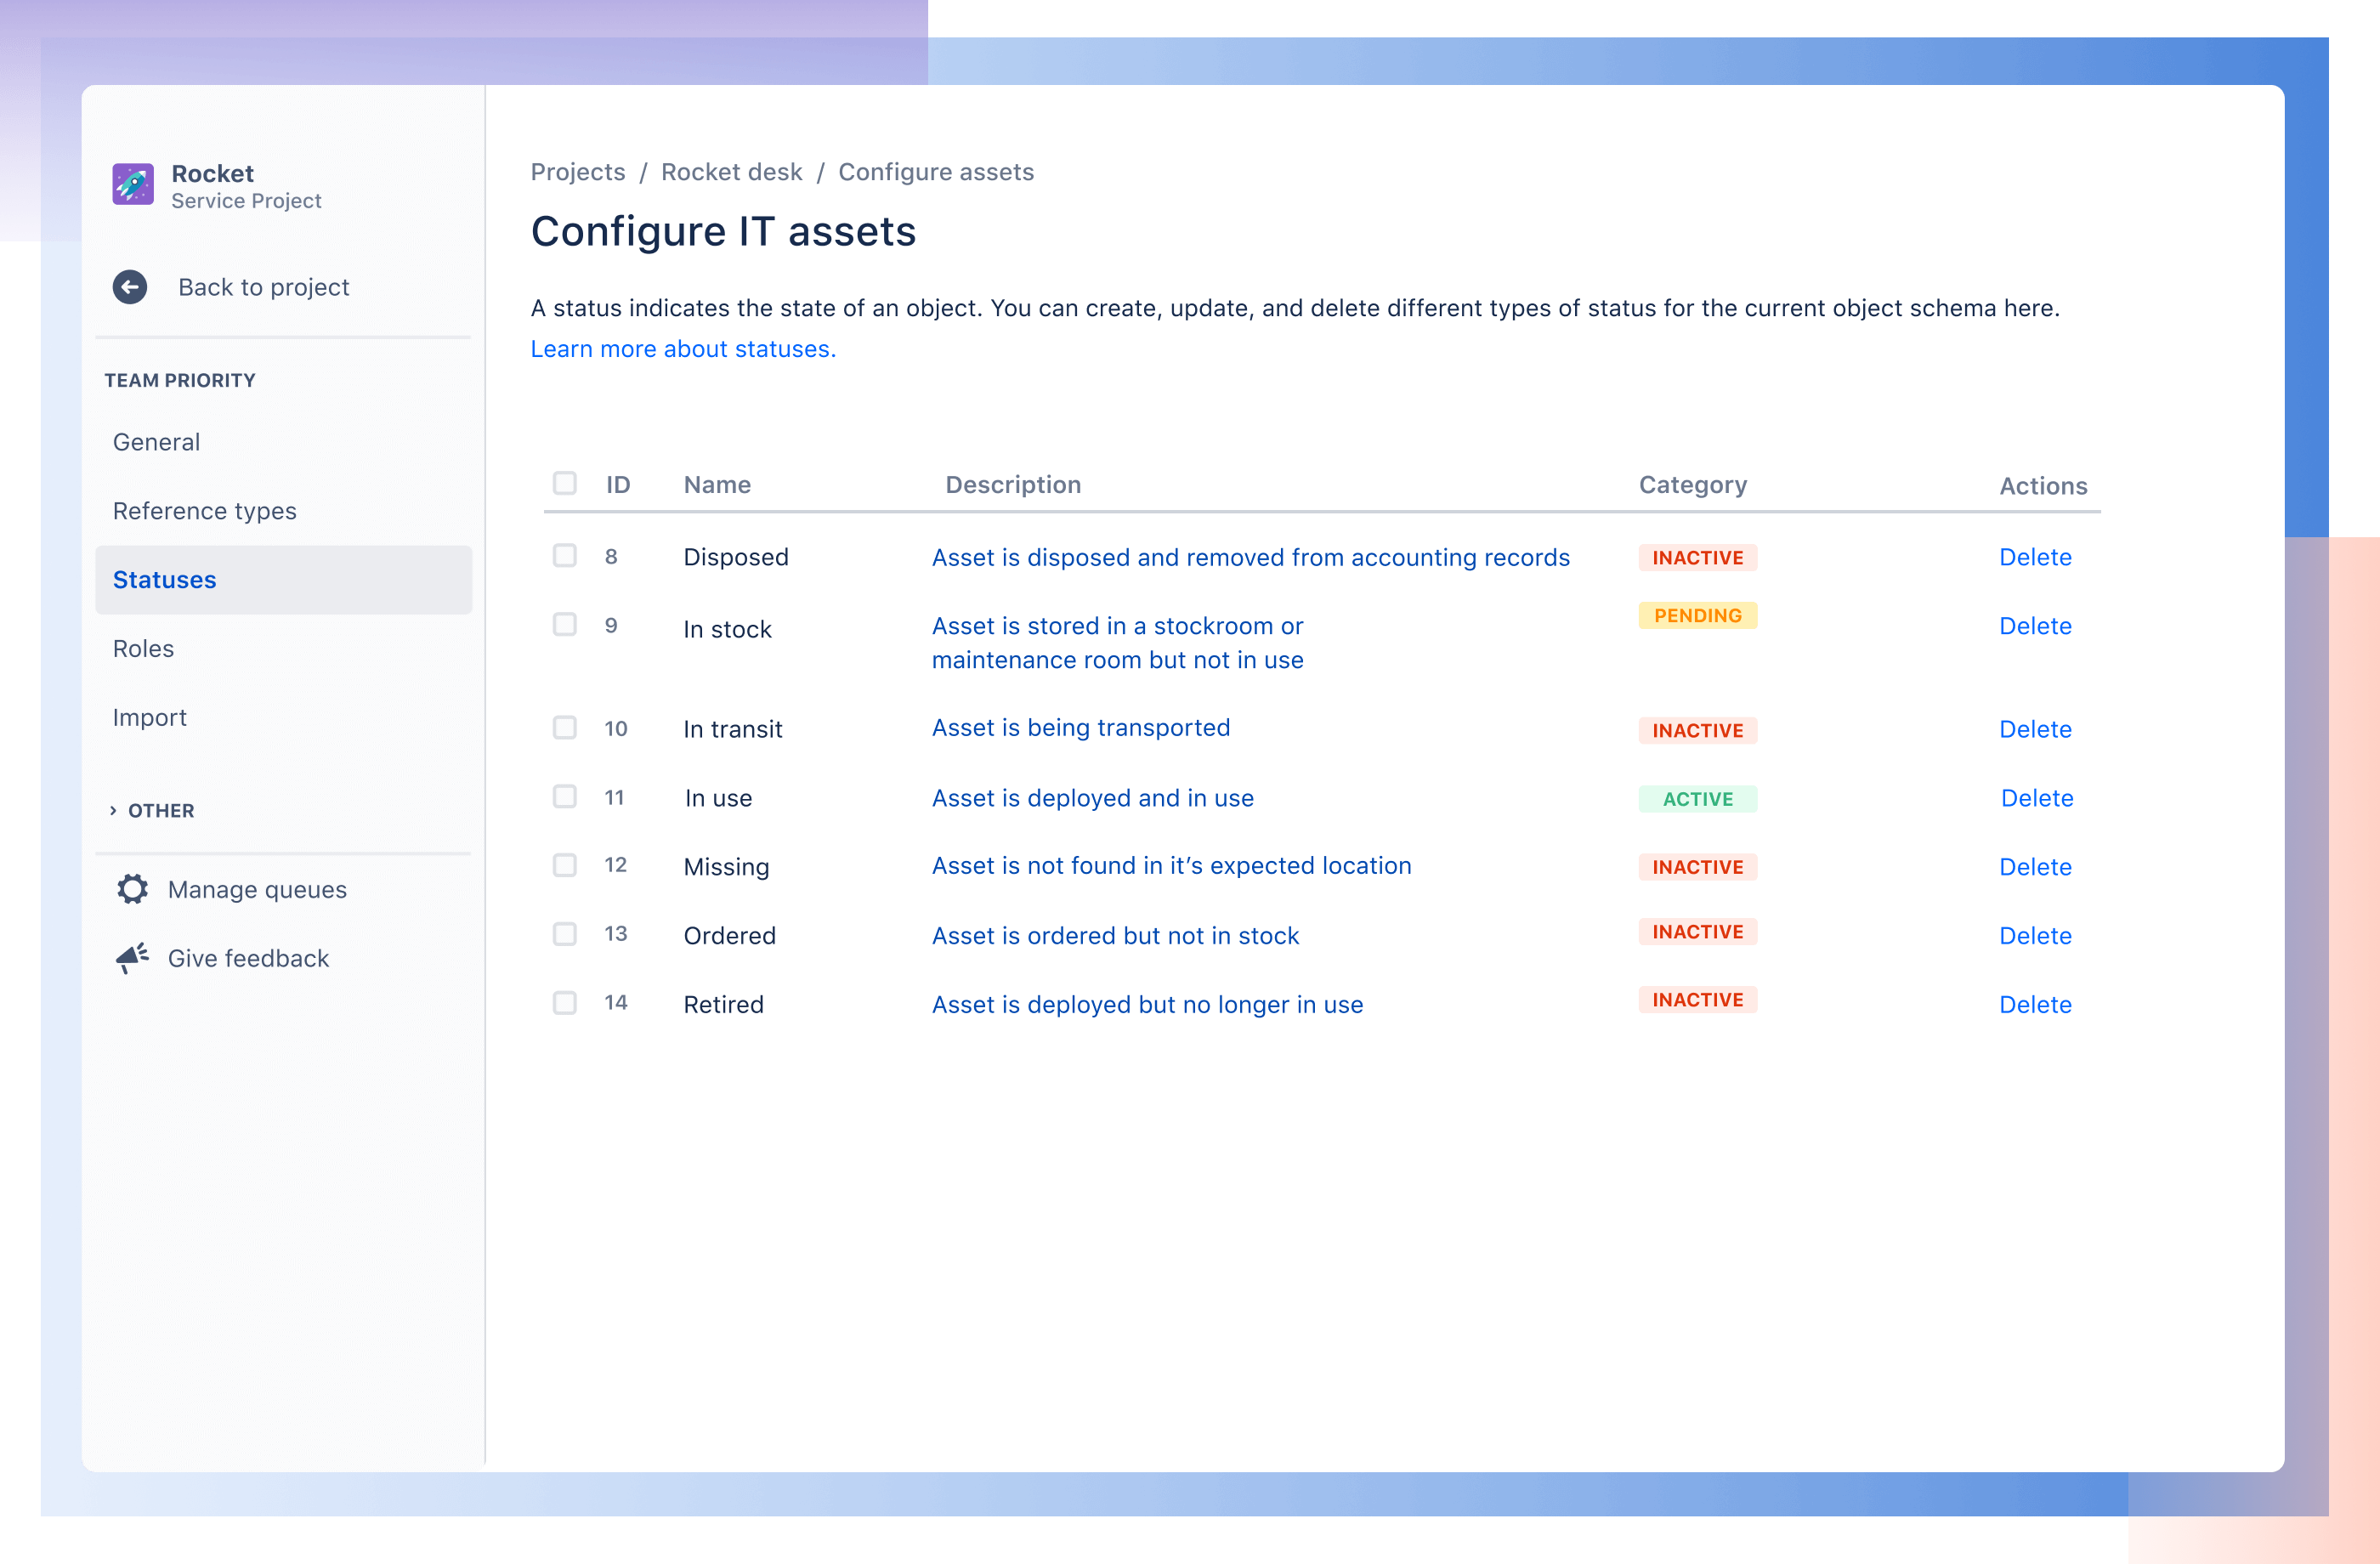
Task: Click the Reference types sidebar item
Action: 202,510
